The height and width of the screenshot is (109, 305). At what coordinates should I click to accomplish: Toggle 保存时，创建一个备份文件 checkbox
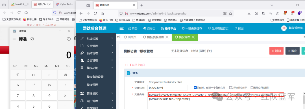tap(195, 87)
